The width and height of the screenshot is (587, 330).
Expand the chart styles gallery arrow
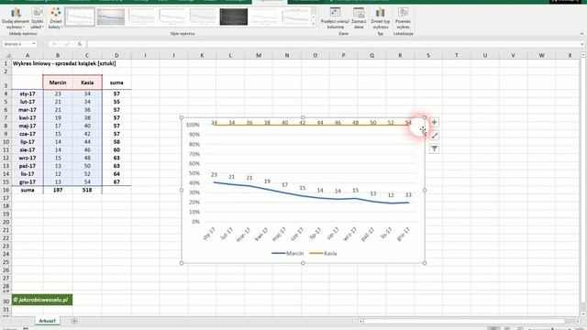click(x=314, y=24)
